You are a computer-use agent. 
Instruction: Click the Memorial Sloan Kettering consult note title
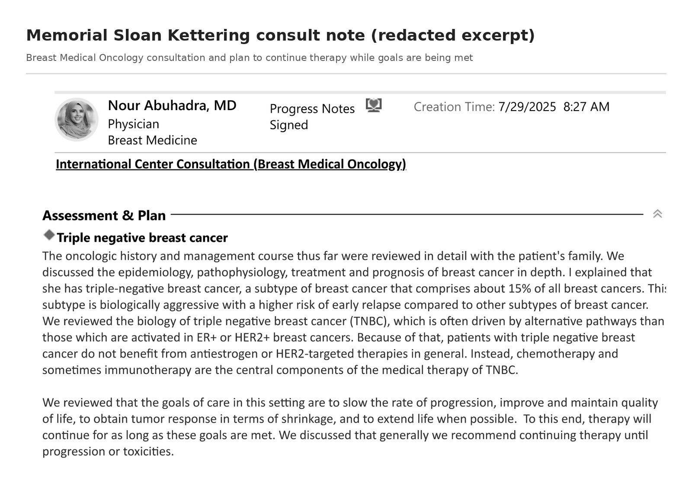tap(280, 35)
